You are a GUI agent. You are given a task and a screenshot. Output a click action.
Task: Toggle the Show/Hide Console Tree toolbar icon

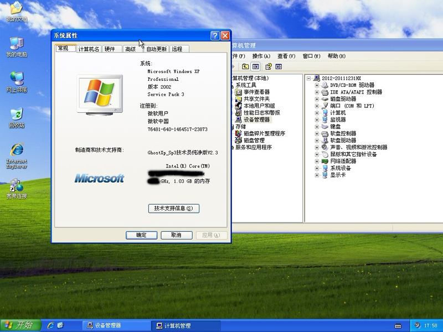pyautogui.click(x=255, y=66)
